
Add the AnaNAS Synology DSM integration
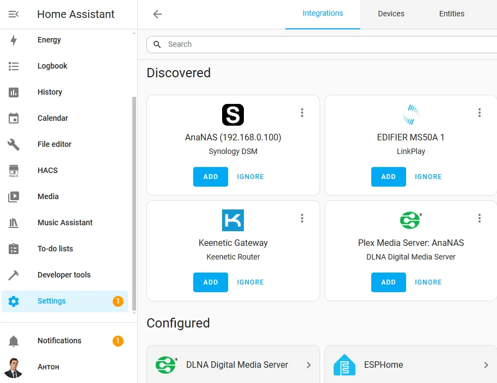[211, 177]
